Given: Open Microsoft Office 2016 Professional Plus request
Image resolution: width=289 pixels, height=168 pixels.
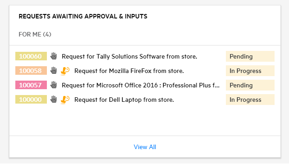Looking at the screenshot, I should (141, 85).
